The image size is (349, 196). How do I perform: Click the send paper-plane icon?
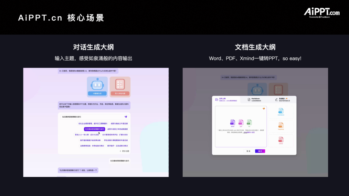pyautogui.click(x=126, y=117)
